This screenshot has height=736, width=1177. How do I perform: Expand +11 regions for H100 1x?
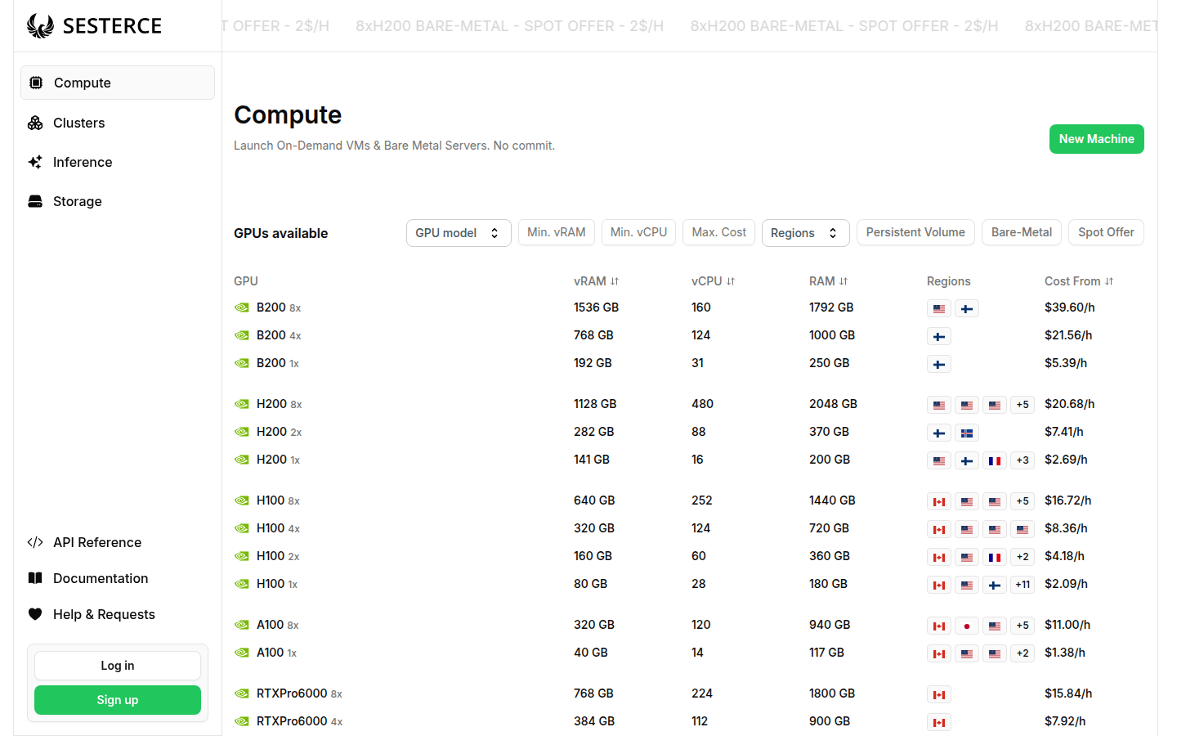click(1023, 585)
